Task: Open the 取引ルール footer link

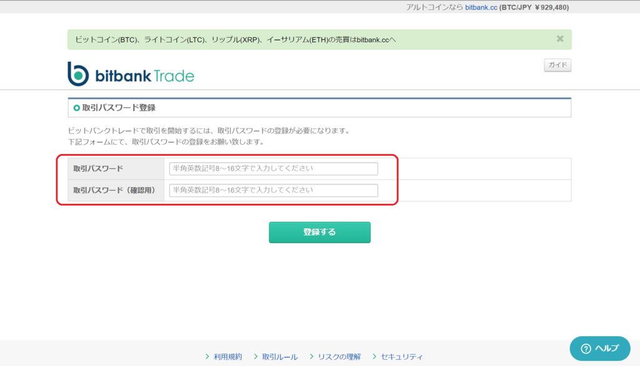Action: pyautogui.click(x=279, y=357)
